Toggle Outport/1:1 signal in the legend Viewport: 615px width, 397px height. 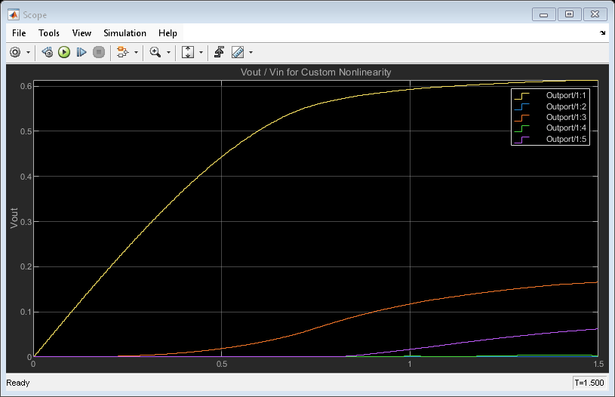[566, 96]
